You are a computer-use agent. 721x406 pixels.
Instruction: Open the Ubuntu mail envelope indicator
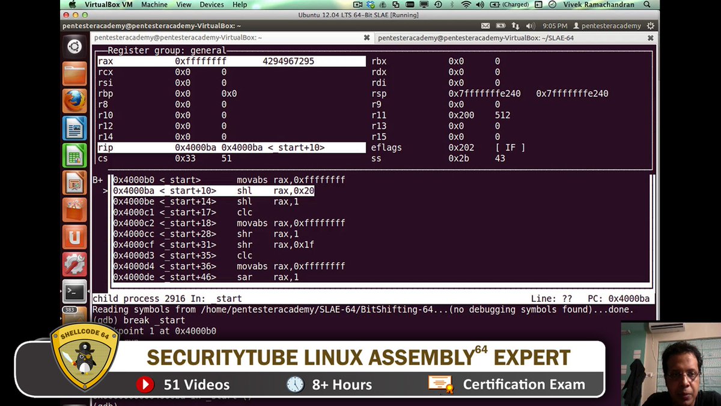click(486, 26)
